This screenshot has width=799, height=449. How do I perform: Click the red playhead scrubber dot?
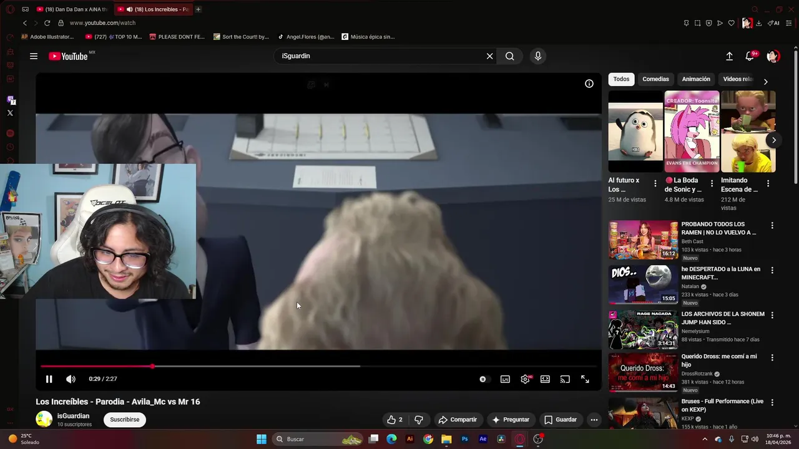pyautogui.click(x=152, y=366)
